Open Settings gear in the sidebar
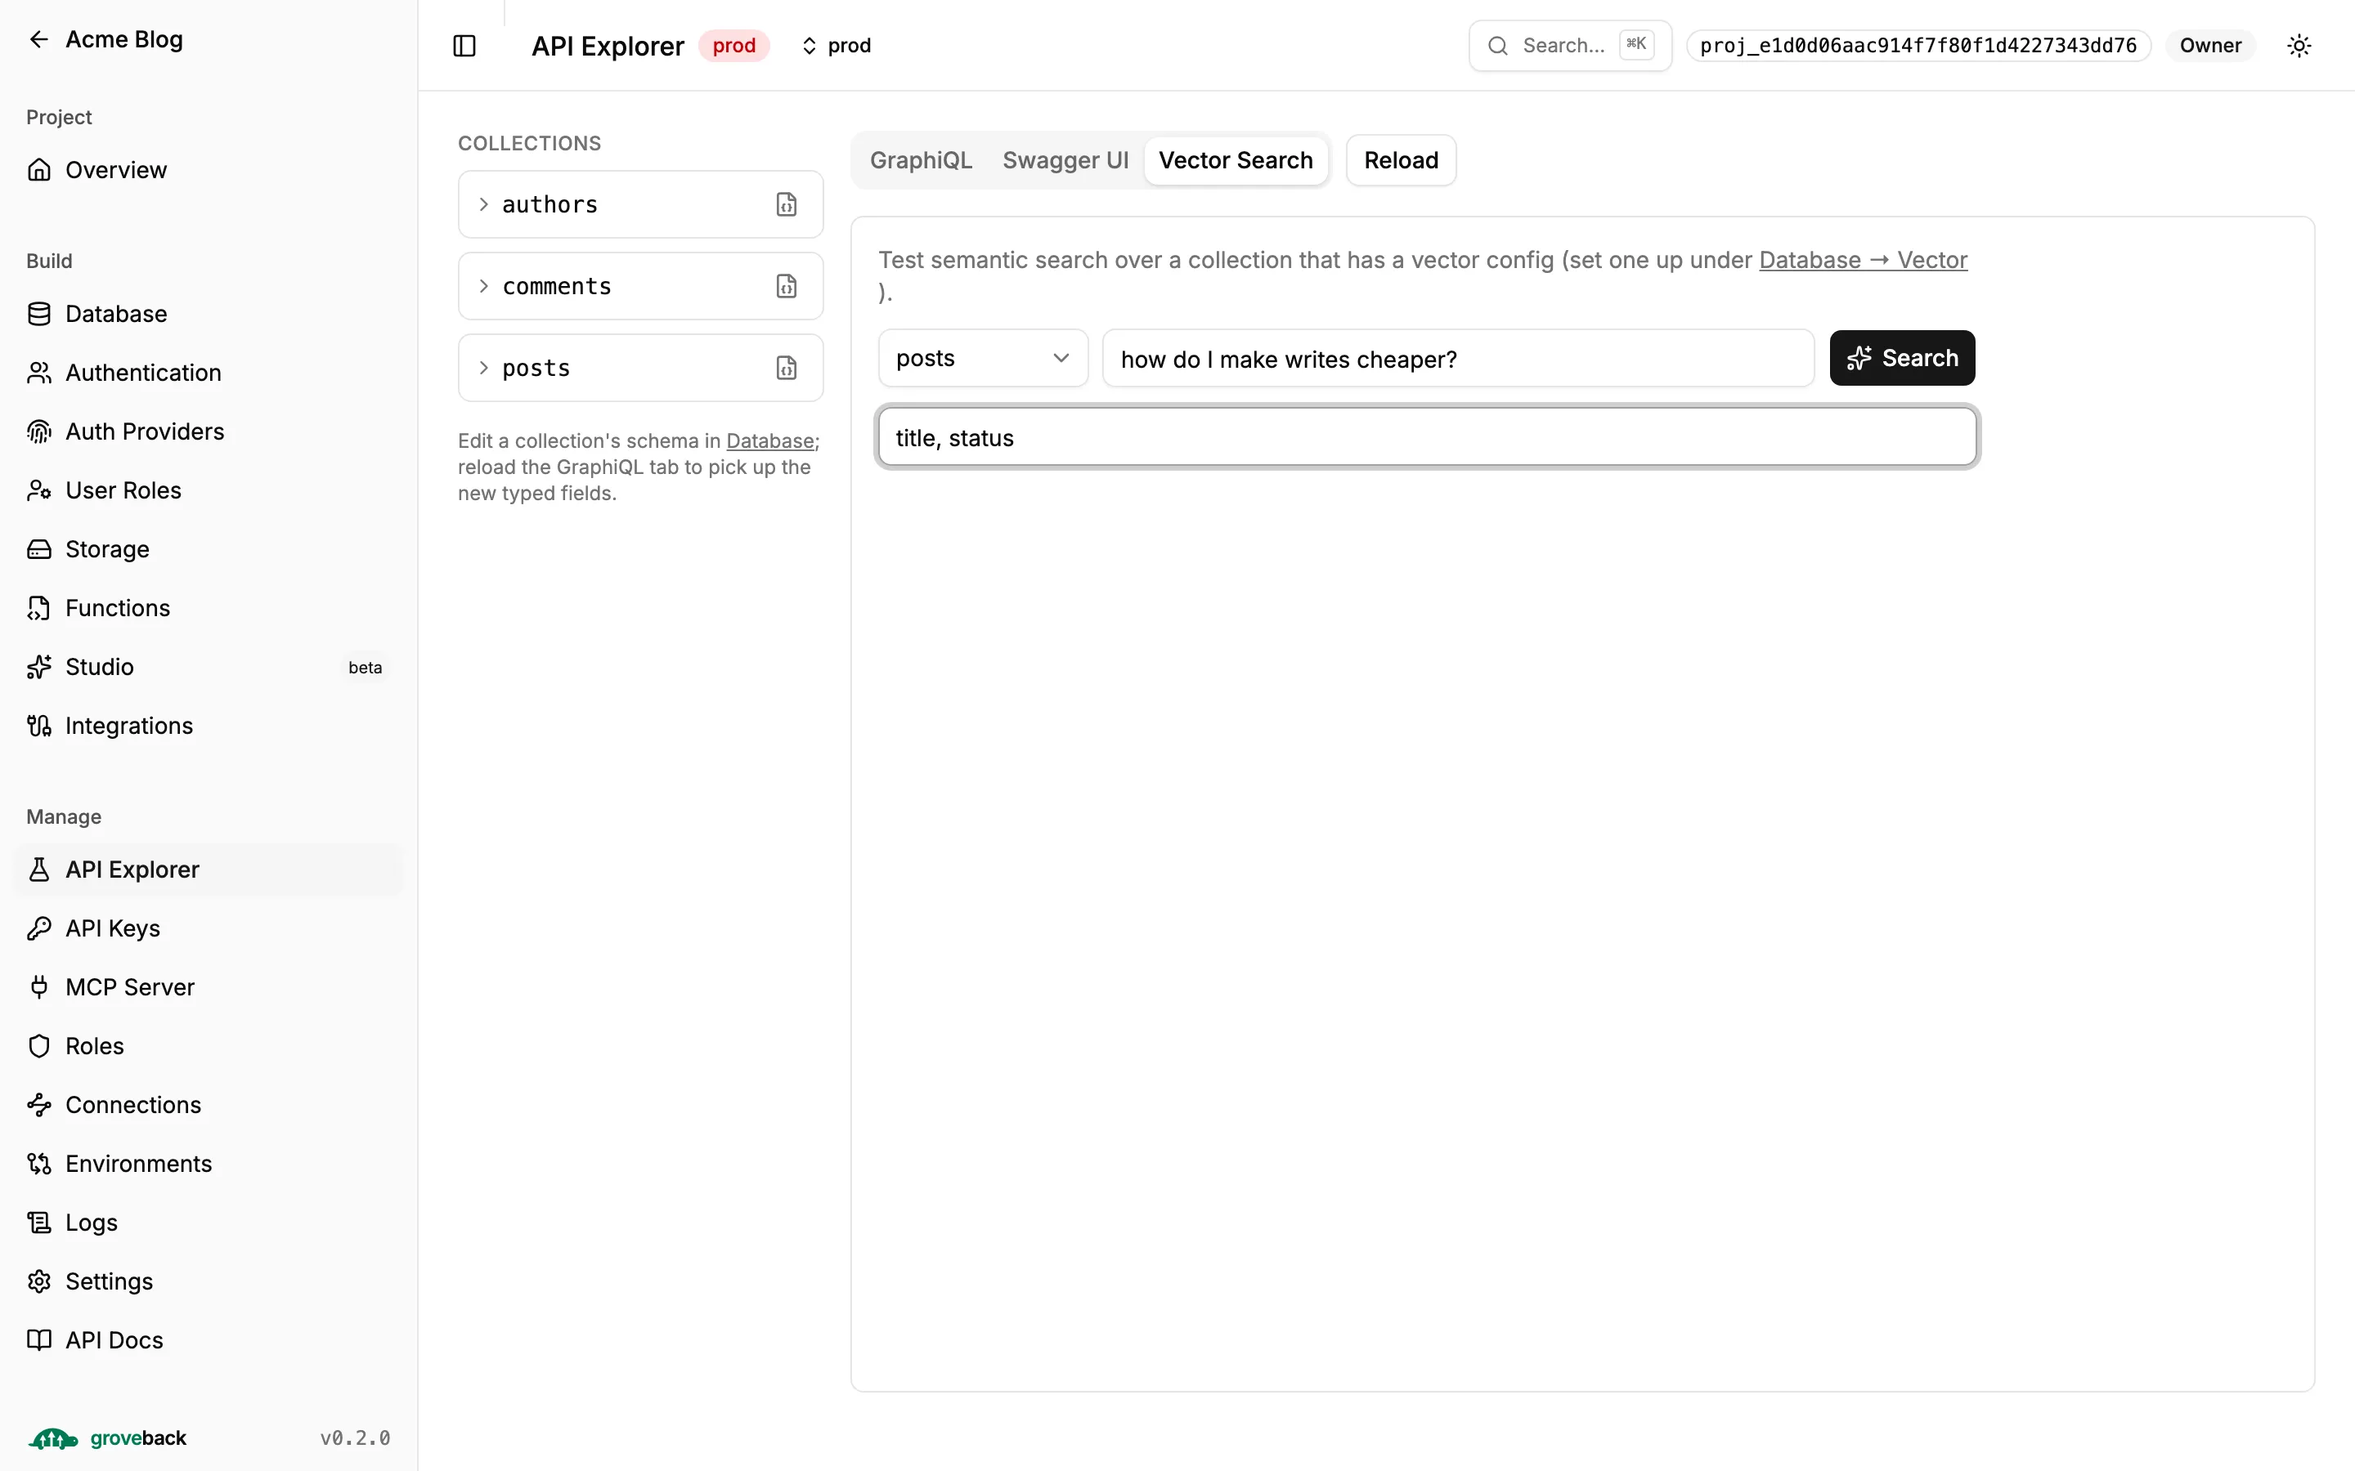 [x=209, y=1281]
